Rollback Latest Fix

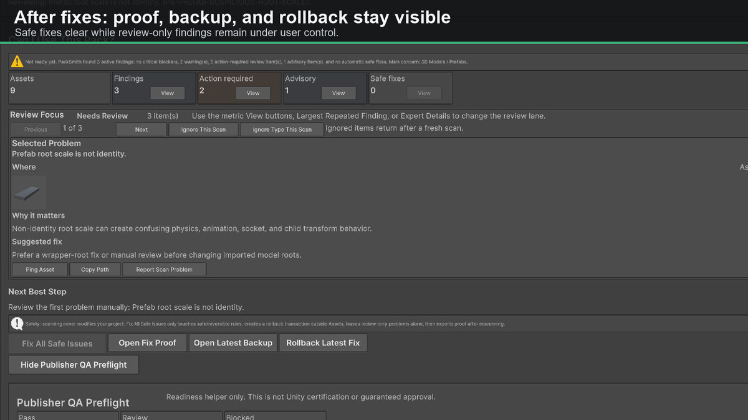point(323,343)
